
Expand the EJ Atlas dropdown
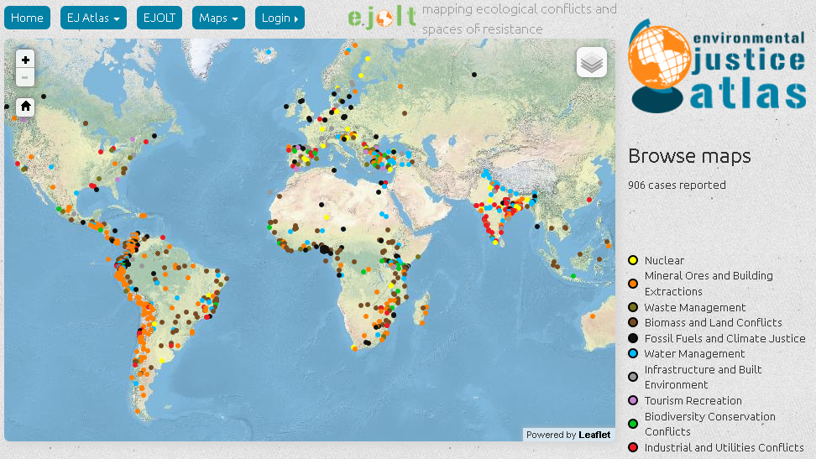pos(93,18)
